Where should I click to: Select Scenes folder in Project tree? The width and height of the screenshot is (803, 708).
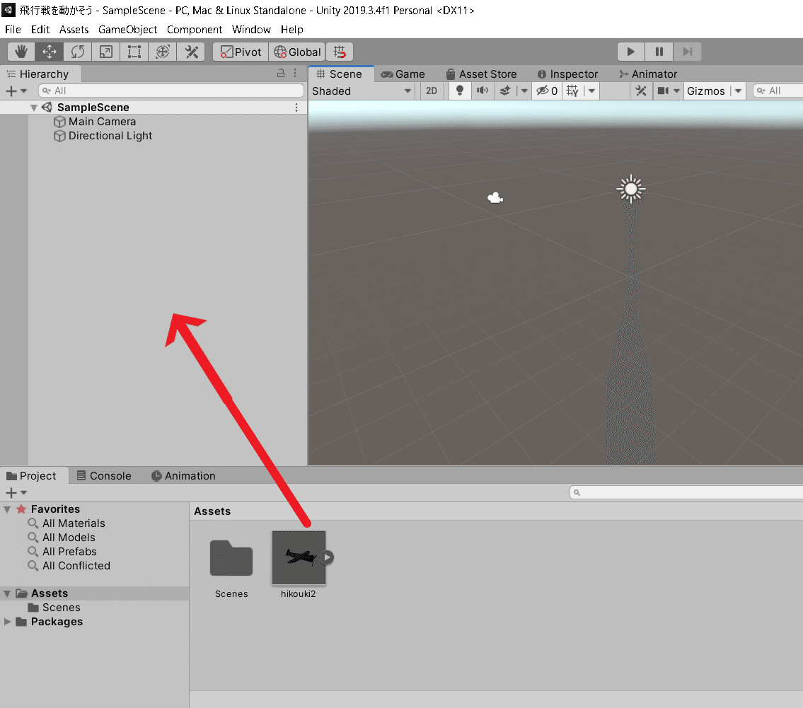pyautogui.click(x=54, y=608)
